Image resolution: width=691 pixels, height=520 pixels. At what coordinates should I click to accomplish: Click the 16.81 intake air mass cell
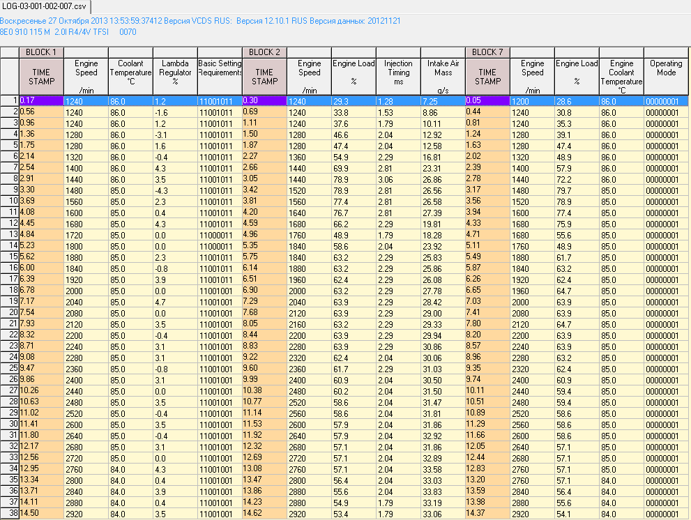pos(443,157)
